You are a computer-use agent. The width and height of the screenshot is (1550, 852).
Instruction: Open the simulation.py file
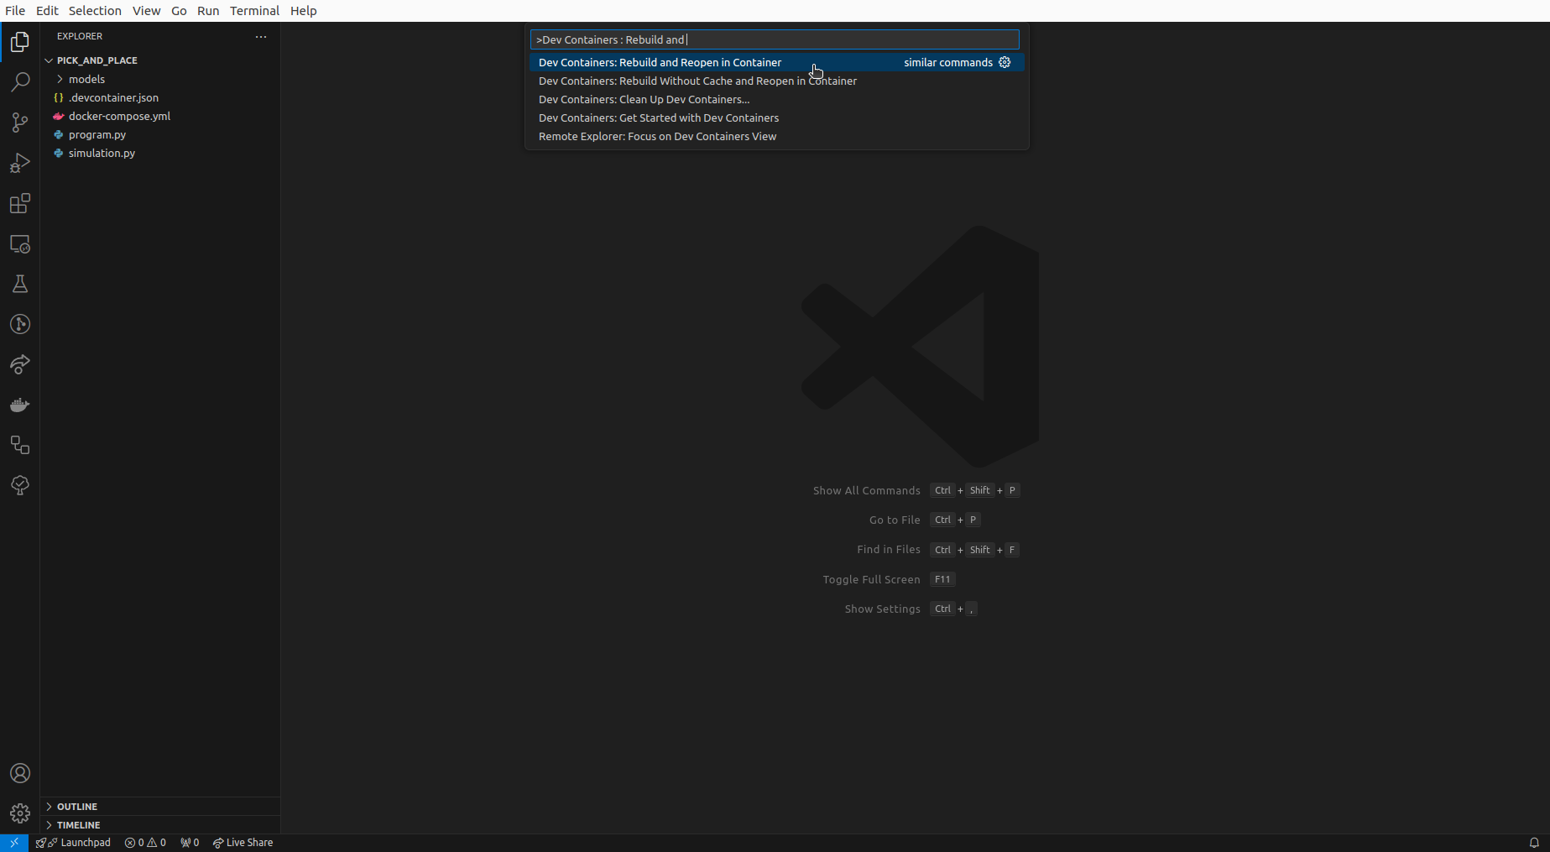[x=160, y=153]
